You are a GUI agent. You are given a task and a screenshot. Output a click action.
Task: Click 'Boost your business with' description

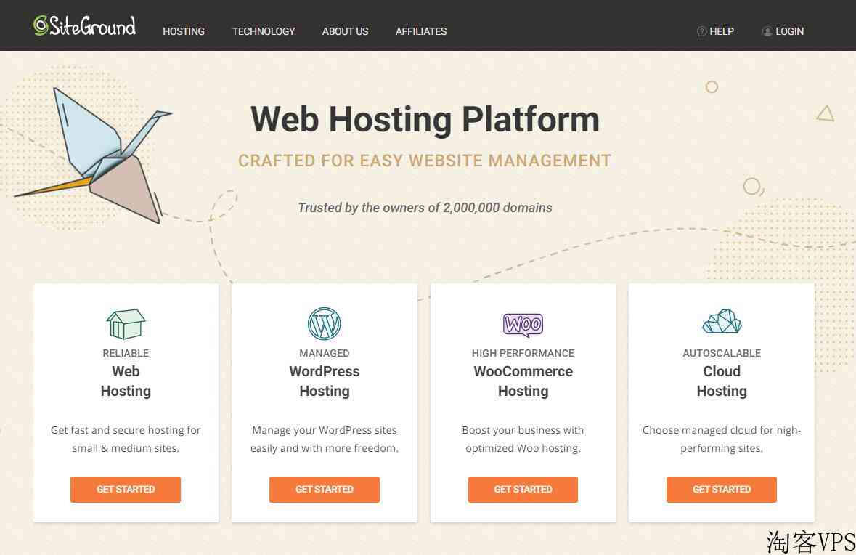(523, 439)
